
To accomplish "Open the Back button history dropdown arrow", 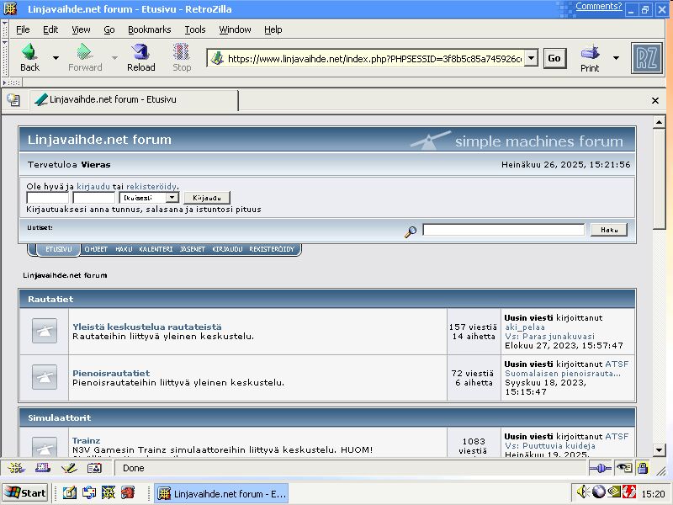I will click(x=56, y=58).
